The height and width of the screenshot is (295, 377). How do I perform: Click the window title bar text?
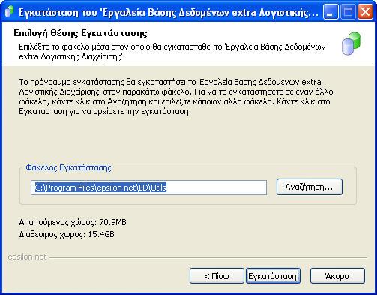pos(169,12)
